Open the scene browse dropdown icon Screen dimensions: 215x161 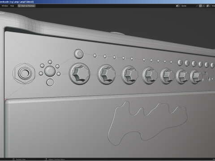[x=178, y=6]
